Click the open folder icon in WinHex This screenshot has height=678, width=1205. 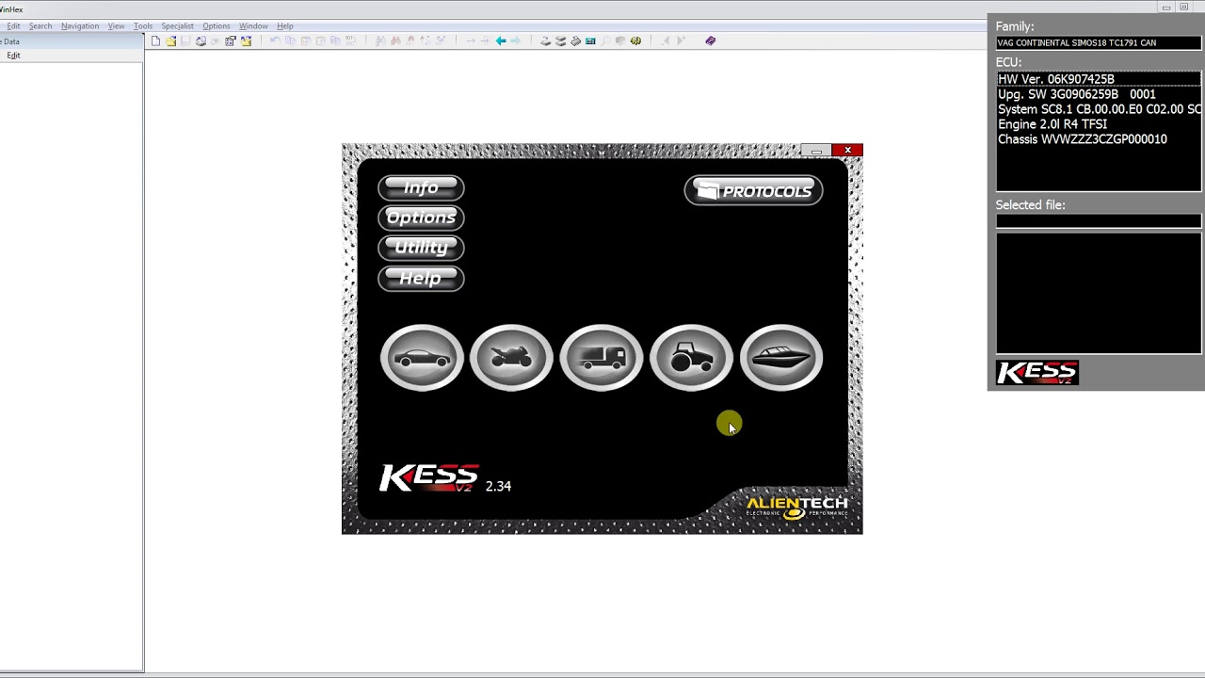point(246,40)
